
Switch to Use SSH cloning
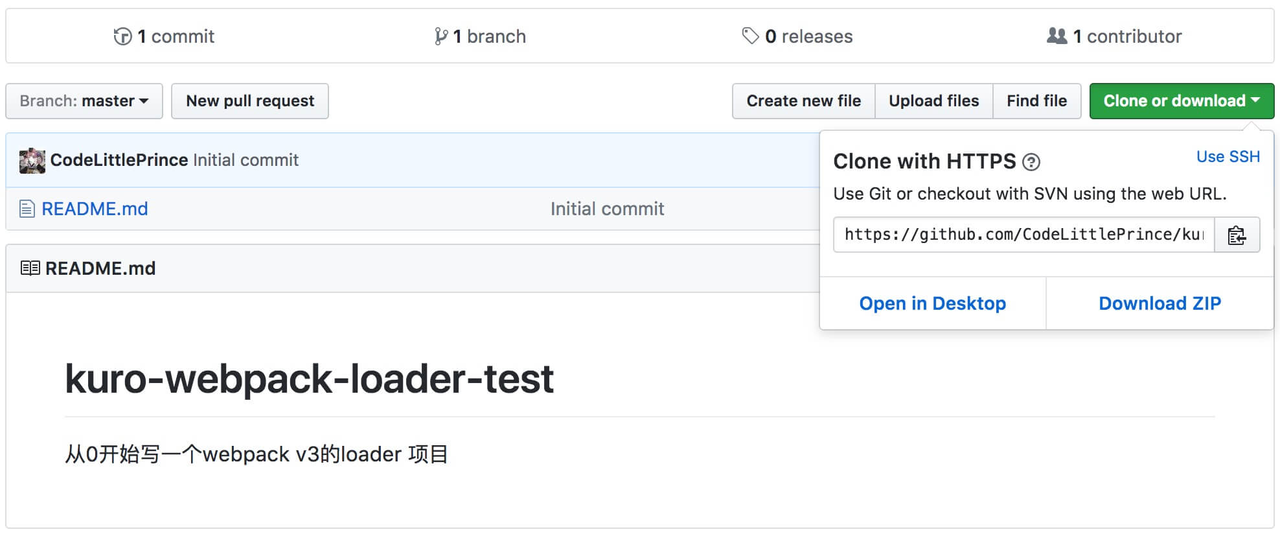tap(1228, 157)
